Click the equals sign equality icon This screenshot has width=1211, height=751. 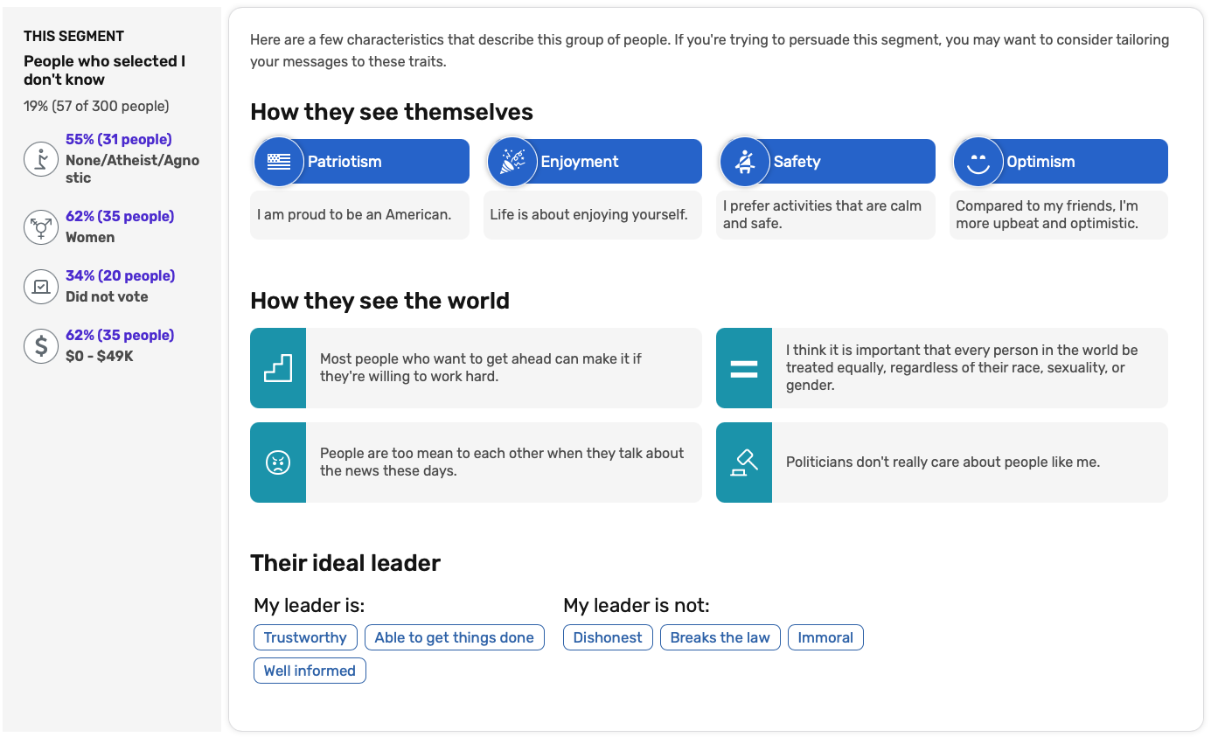(744, 368)
